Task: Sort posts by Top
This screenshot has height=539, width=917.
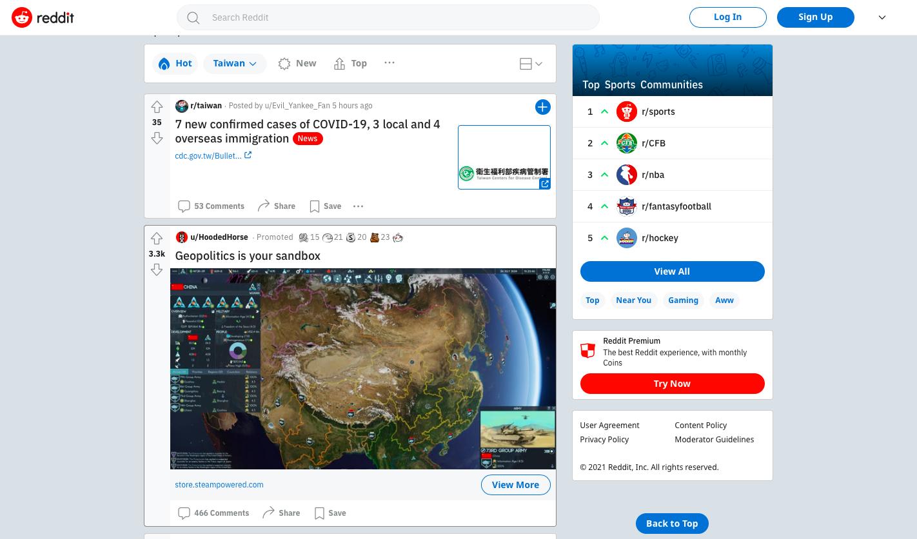Action: click(351, 63)
